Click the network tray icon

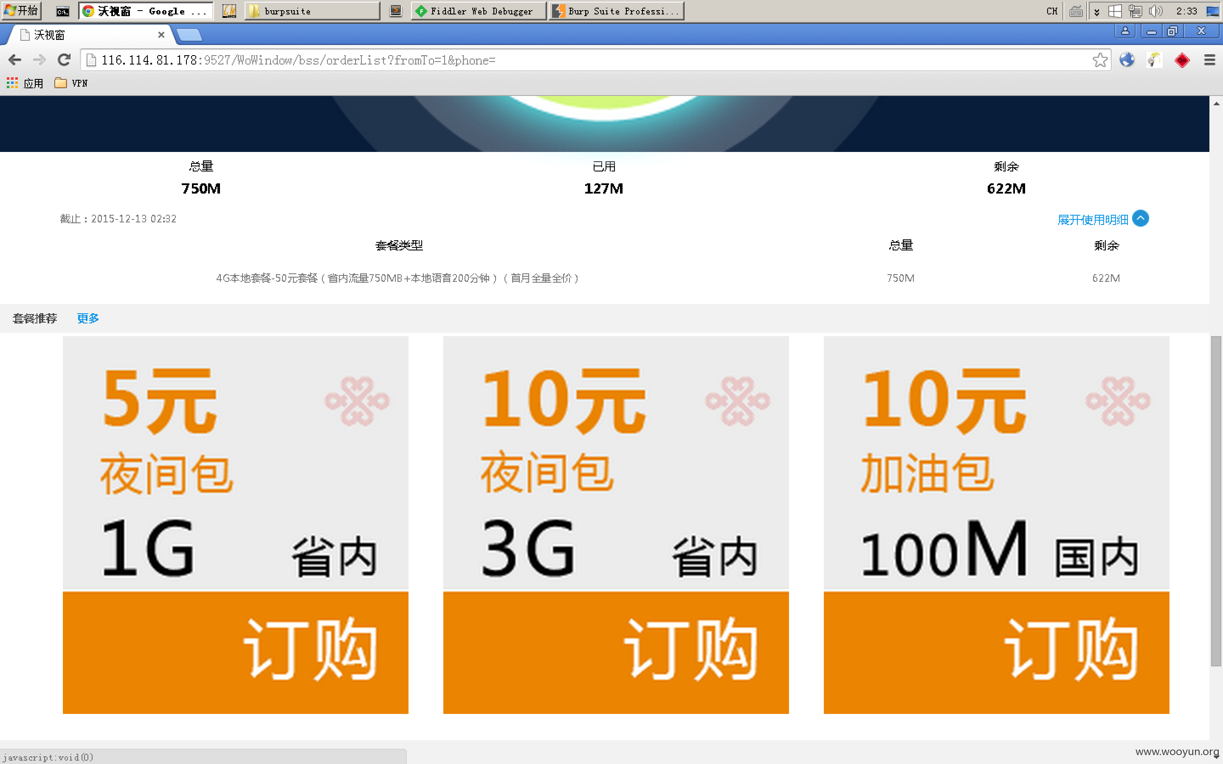[x=1135, y=11]
